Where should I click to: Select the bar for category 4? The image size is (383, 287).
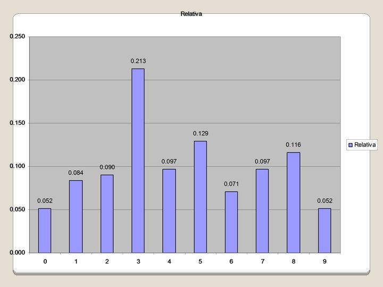coord(169,211)
